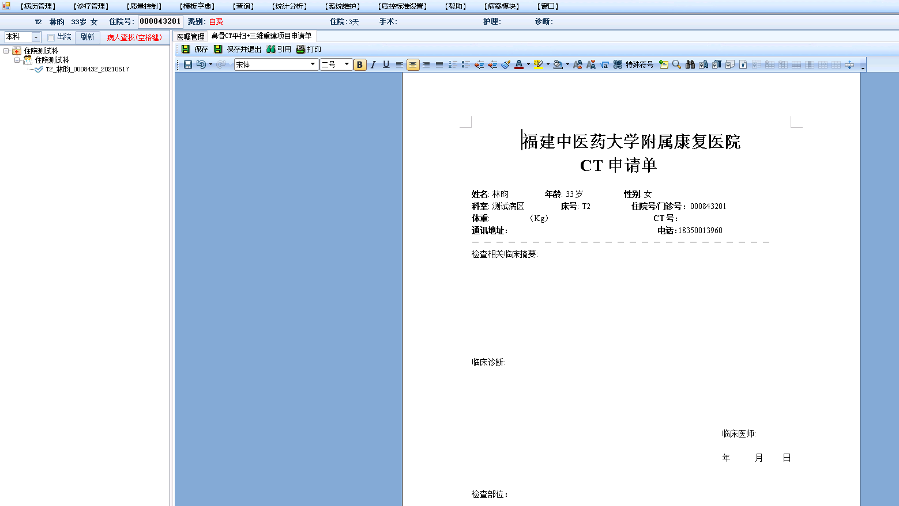Open the undo history dropdown arrow

tap(210, 64)
